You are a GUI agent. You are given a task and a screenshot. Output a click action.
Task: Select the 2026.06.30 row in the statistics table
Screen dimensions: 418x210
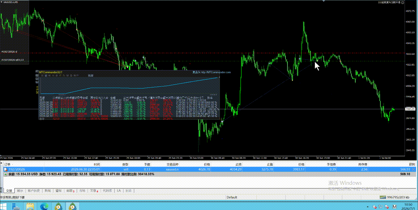click(128, 102)
